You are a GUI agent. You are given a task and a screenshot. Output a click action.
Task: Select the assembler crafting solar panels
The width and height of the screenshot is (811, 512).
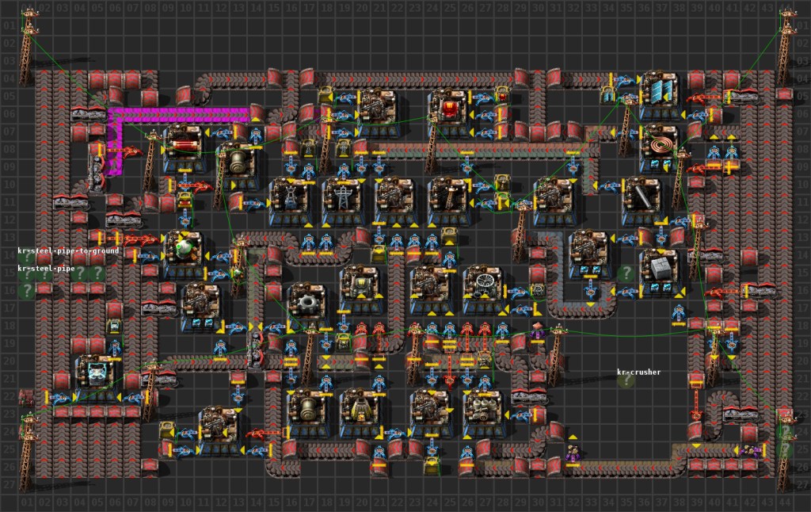click(660, 96)
